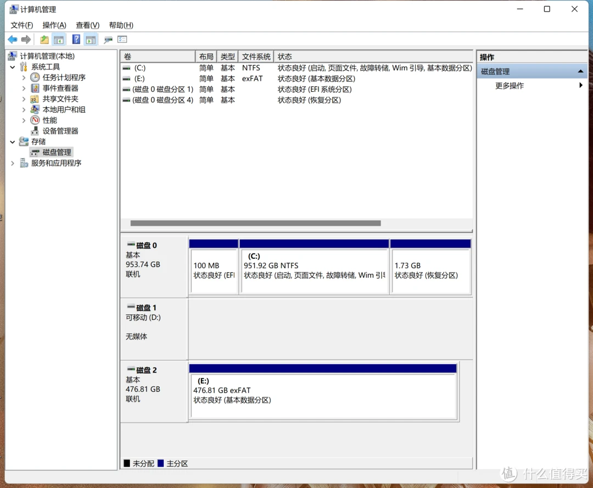Click the Back arrow toolbar icon
Screen dimensions: 593x488
(x=12, y=40)
